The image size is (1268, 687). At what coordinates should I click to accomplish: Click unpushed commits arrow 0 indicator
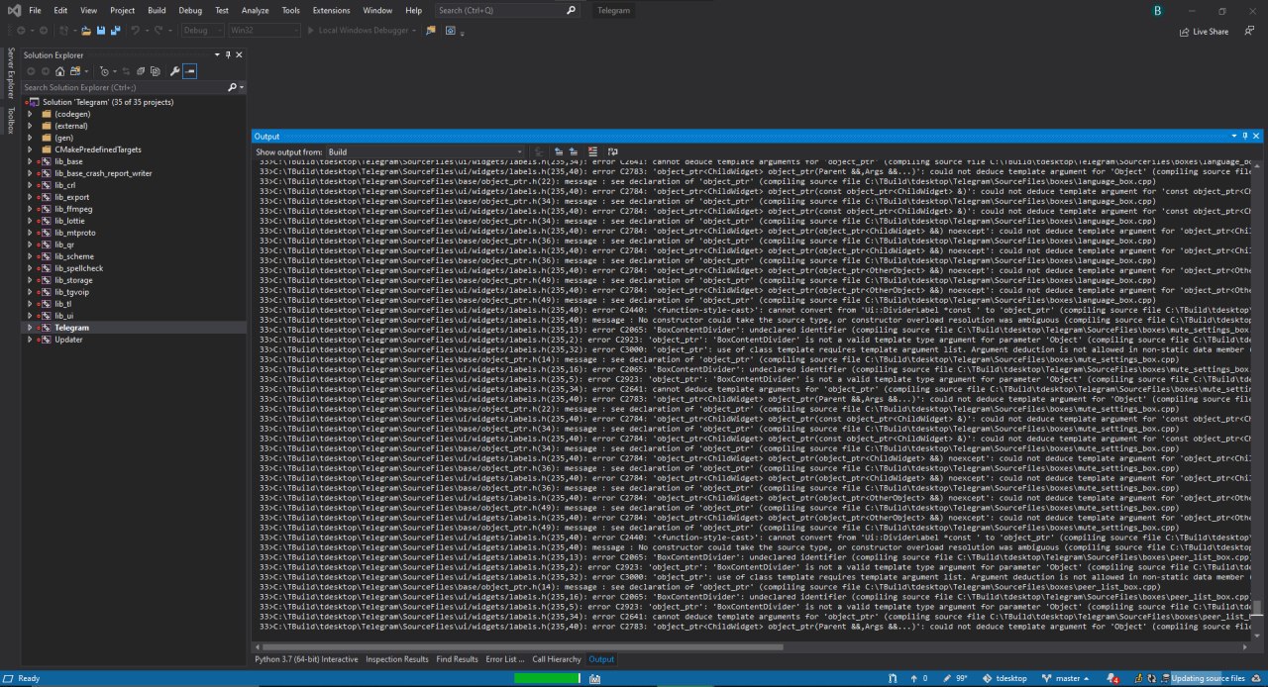pyautogui.click(x=920, y=678)
